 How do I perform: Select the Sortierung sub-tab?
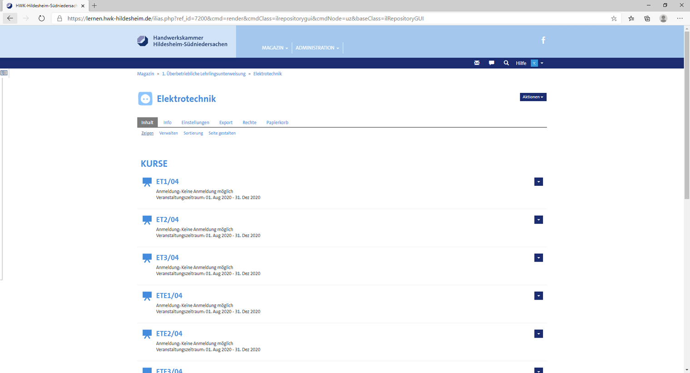point(193,133)
